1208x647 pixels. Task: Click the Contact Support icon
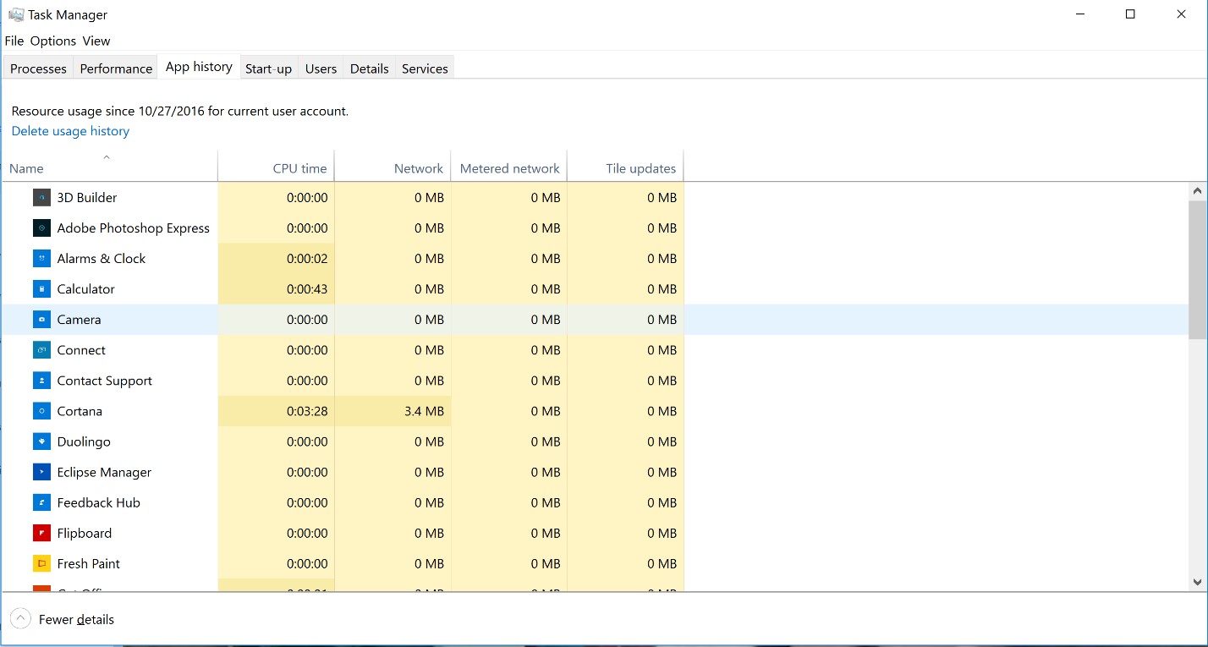(41, 380)
